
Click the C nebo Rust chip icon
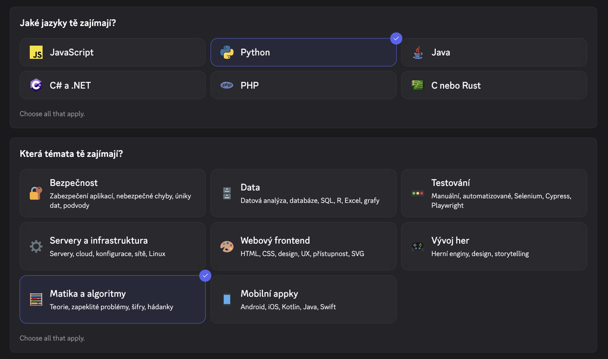(x=417, y=85)
